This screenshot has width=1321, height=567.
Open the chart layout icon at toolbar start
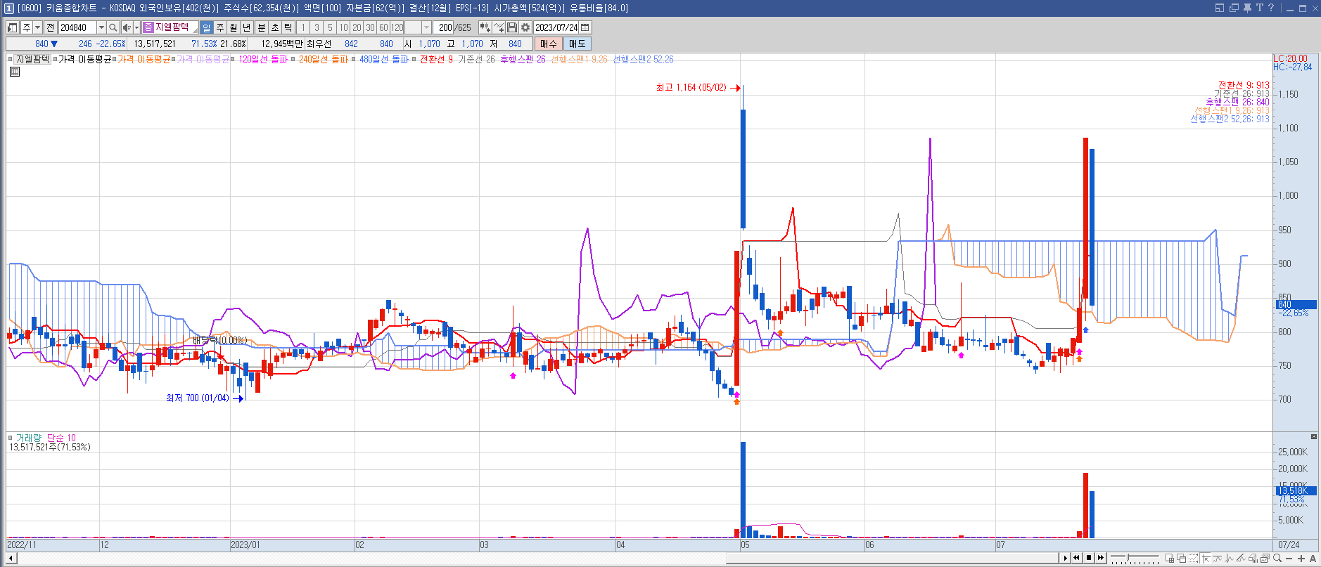pos(12,27)
